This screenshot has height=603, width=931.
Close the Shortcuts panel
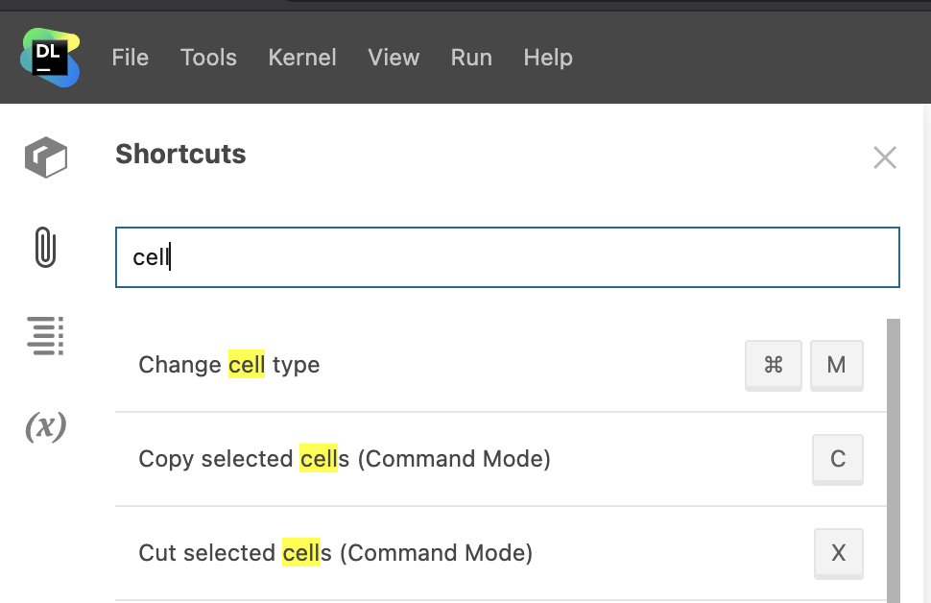click(884, 157)
